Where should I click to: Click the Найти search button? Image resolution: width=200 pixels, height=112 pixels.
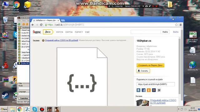point(165,32)
